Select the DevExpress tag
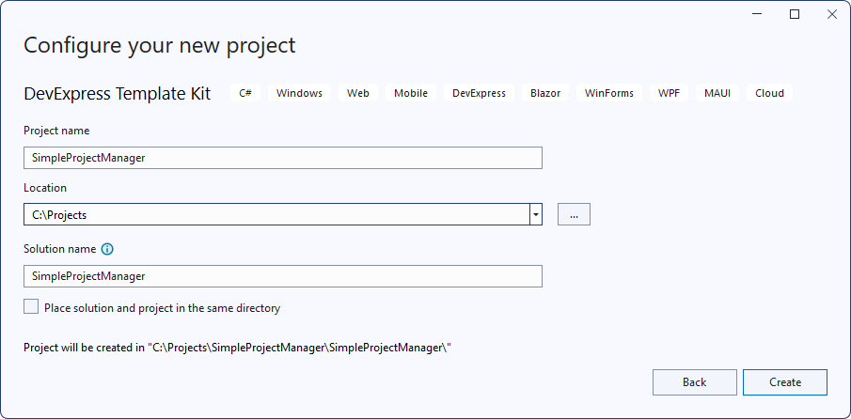Image resolution: width=851 pixels, height=419 pixels. [479, 93]
